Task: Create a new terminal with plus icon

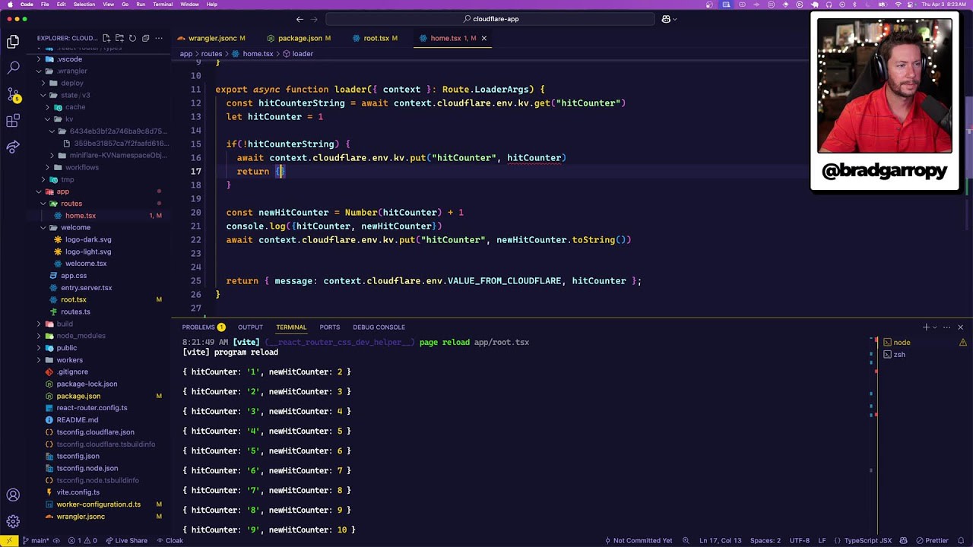Action: point(925,327)
